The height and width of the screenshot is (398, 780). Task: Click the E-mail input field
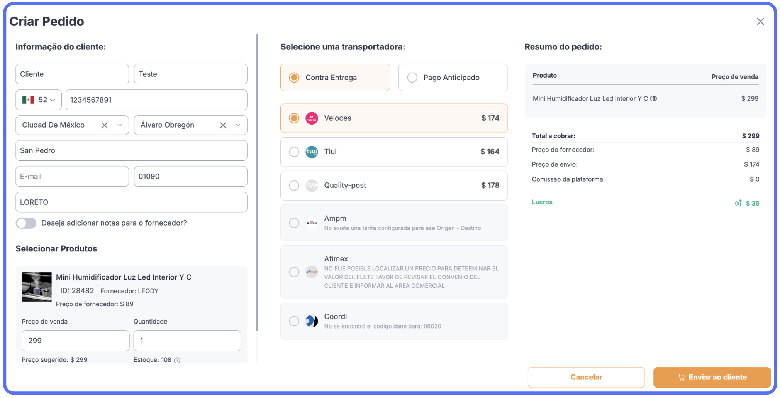(x=72, y=177)
